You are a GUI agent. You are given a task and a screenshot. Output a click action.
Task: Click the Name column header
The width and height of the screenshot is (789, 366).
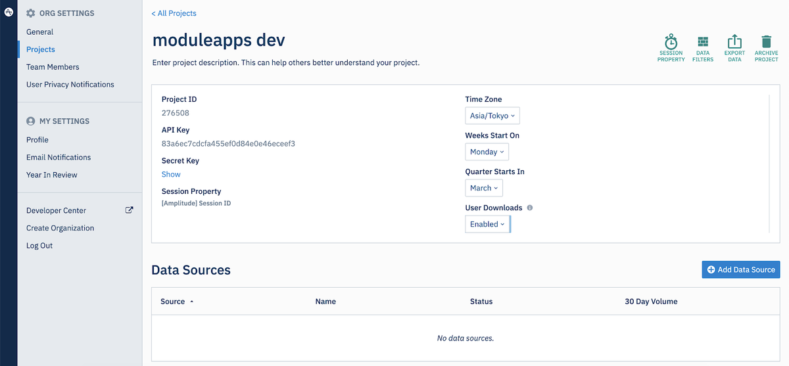[x=325, y=302]
